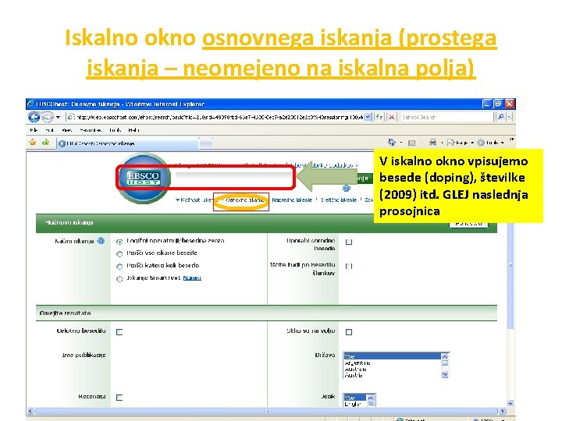Image resolution: width=562 pixels, height=421 pixels.
Task: Open the Page menu dropdown in the IE toolbar
Action: 461,143
